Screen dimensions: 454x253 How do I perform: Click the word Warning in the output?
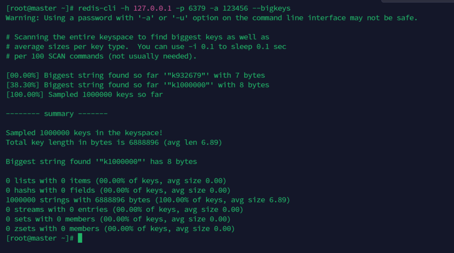[20, 18]
